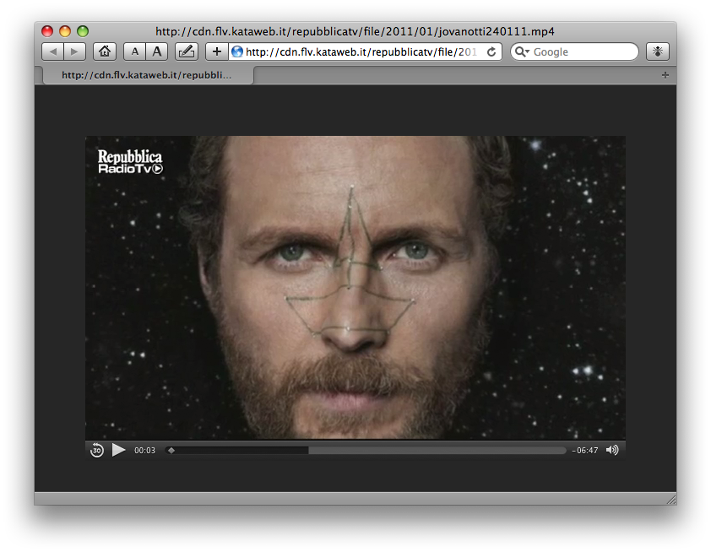
Task: Click the bug report button
Action: 657,51
